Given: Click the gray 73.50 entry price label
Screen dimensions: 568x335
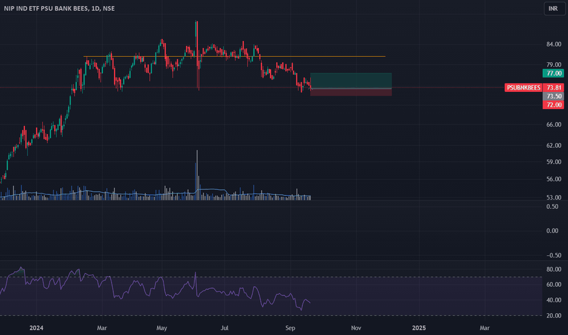Looking at the screenshot, I should pos(553,96).
